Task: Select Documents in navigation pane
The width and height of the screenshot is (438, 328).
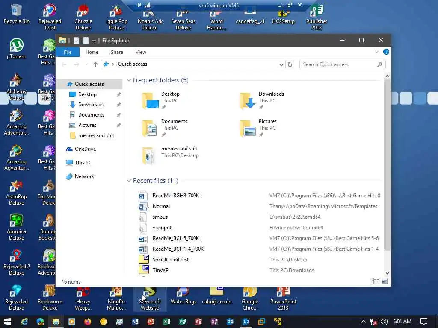Action: tap(92, 115)
